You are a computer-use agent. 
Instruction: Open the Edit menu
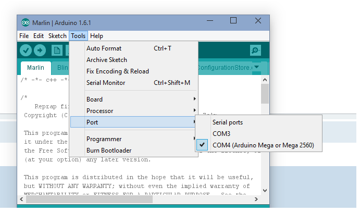point(39,36)
